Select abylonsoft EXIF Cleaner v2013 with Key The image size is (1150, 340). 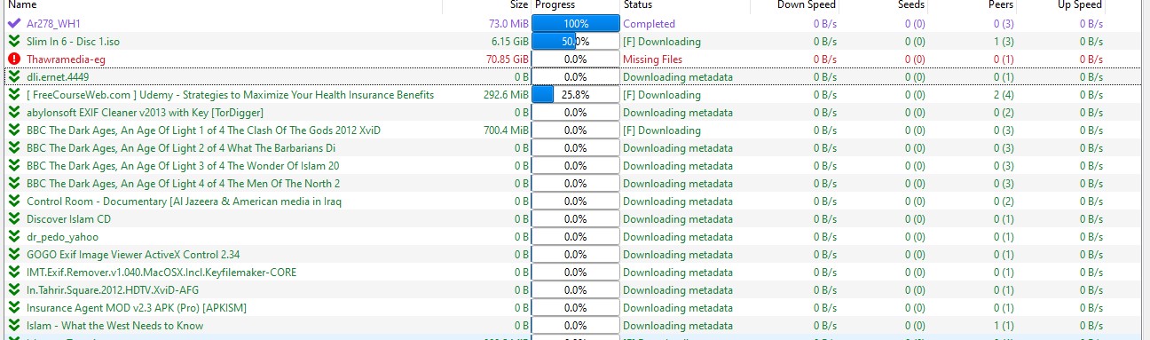click(x=145, y=112)
